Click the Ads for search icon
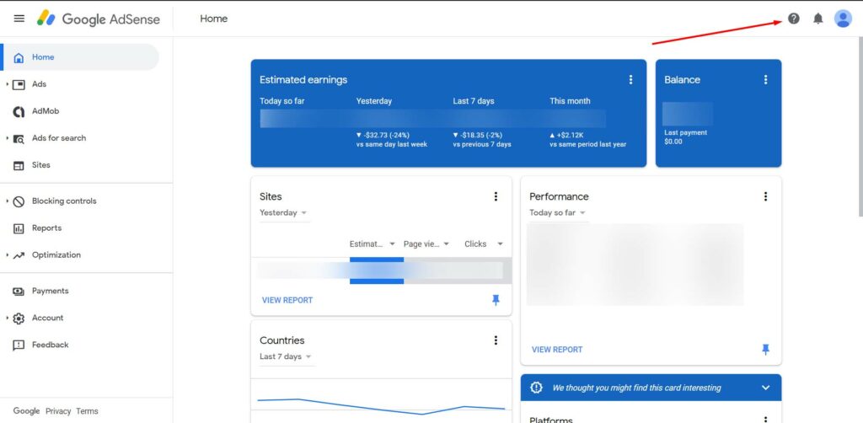 [19, 139]
